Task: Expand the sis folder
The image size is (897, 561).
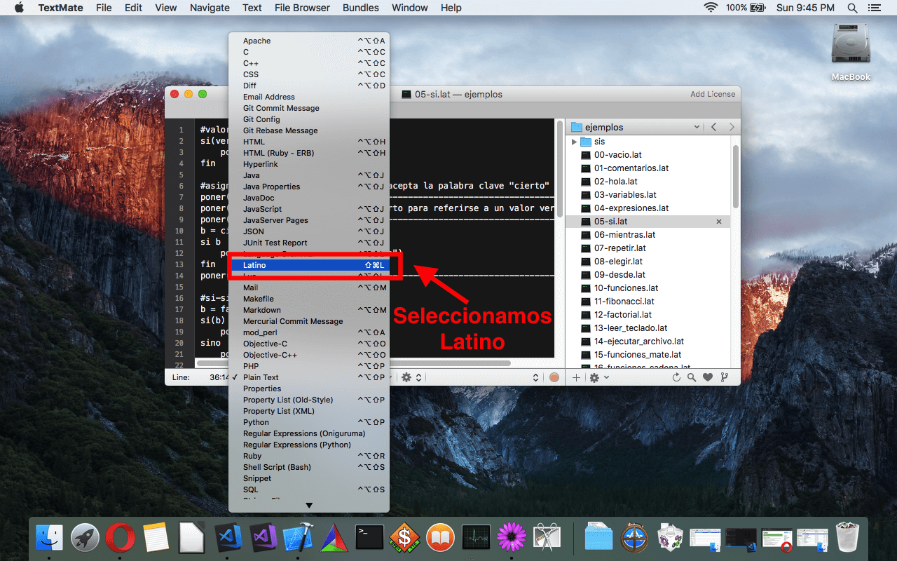Action: point(575,142)
